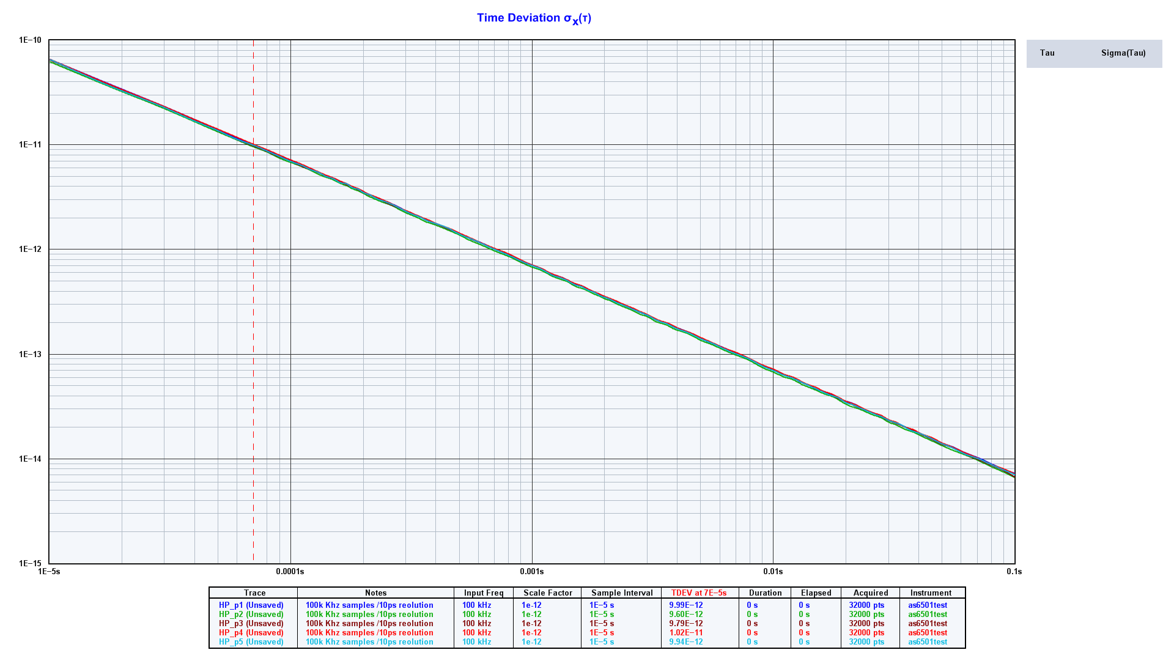
Task: Click the Sigma(Tau) header in side panel
Action: tap(1123, 53)
